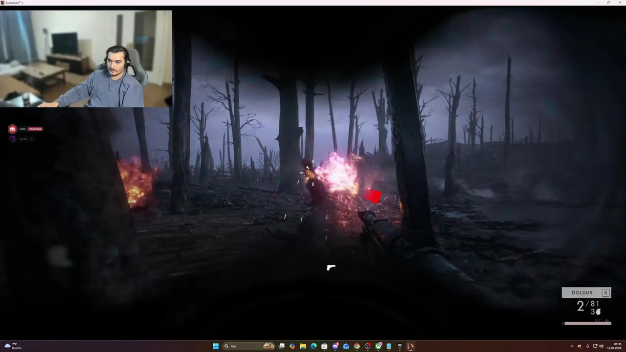Click the pistol crosshair icon

(x=331, y=267)
